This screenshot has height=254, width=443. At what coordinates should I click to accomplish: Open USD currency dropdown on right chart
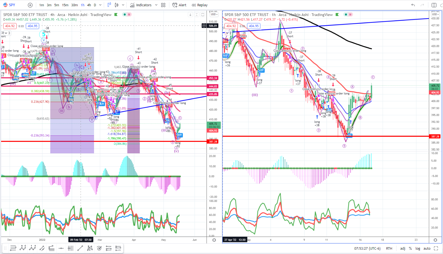tap(435, 14)
